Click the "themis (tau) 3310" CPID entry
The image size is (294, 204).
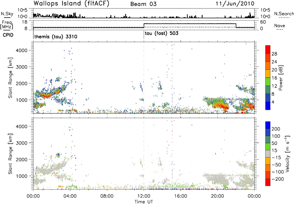[56, 36]
